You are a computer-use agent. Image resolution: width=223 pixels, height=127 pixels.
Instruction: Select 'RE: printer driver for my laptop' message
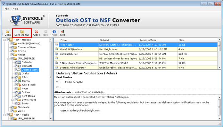(118, 58)
